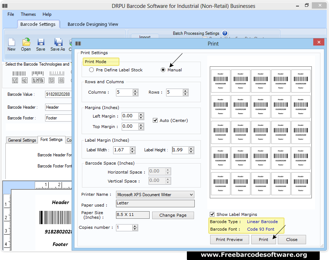Switch to Barcode Designing View tab
This screenshot has width=329, height=260.
(x=93, y=24)
